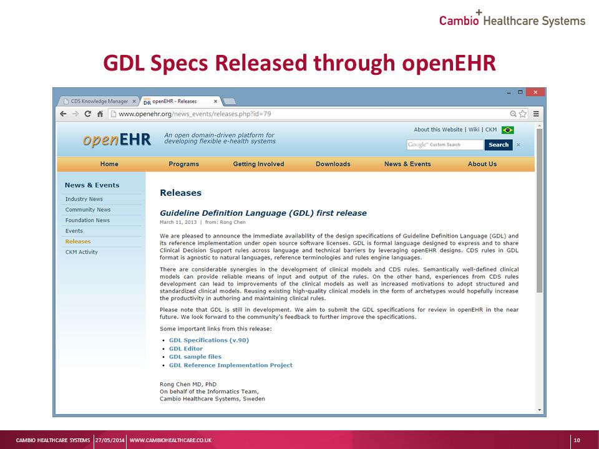Minimize the browser window
Image resolution: width=599 pixels, height=449 pixels.
coord(509,92)
